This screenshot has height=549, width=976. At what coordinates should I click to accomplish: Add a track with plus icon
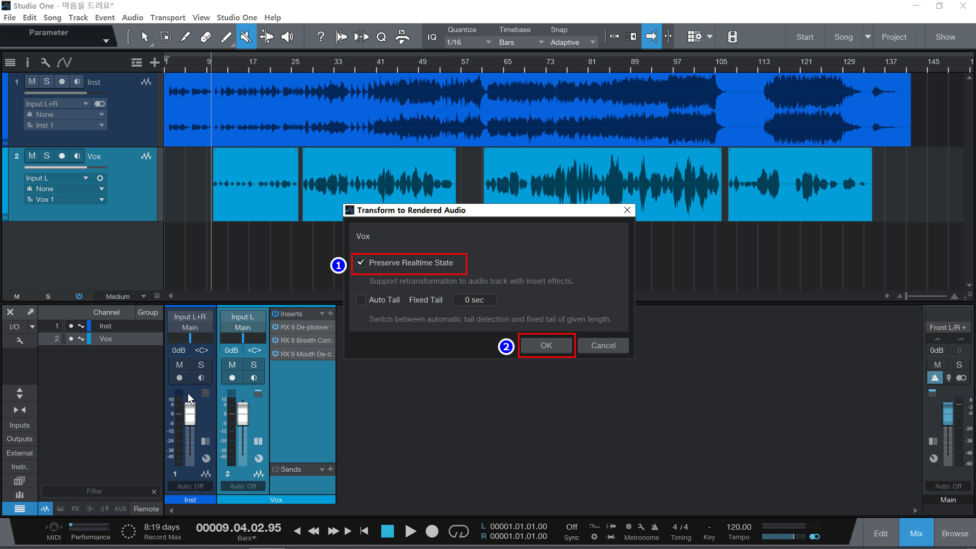pos(155,63)
